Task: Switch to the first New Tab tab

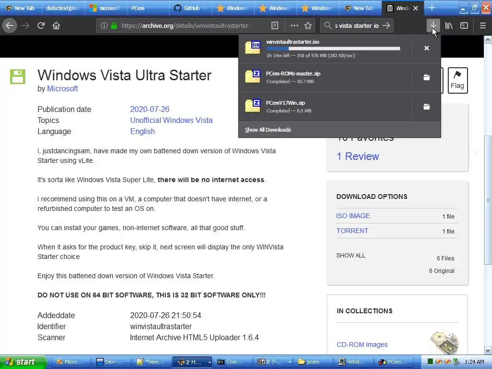Action: tap(21, 8)
